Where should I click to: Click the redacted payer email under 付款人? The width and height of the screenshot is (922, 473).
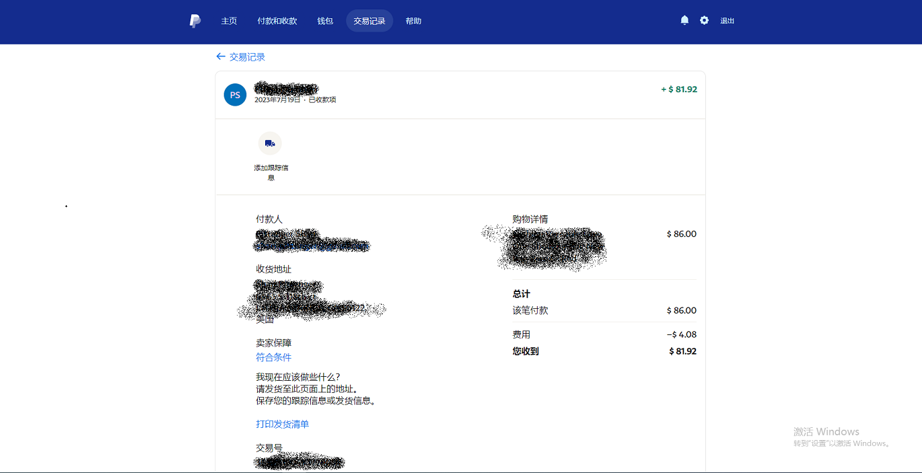(312, 246)
